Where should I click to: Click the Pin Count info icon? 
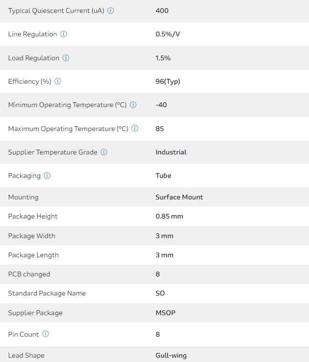click(x=45, y=334)
